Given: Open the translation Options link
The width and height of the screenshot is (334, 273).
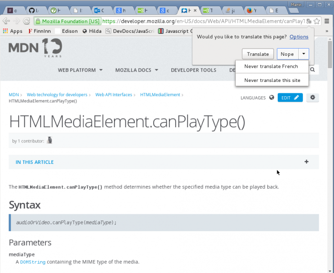Looking at the screenshot, I should (299, 37).
